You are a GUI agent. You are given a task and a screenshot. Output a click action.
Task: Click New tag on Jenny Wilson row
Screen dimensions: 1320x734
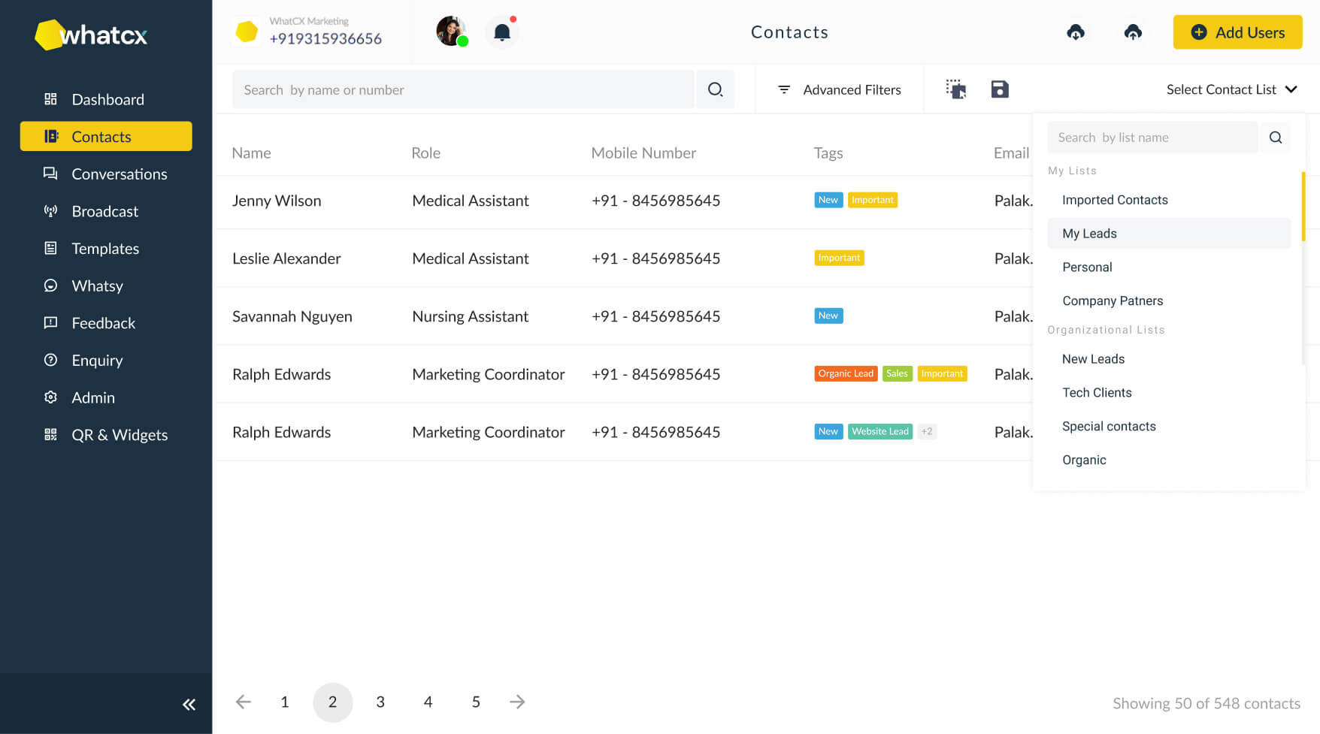tap(828, 200)
